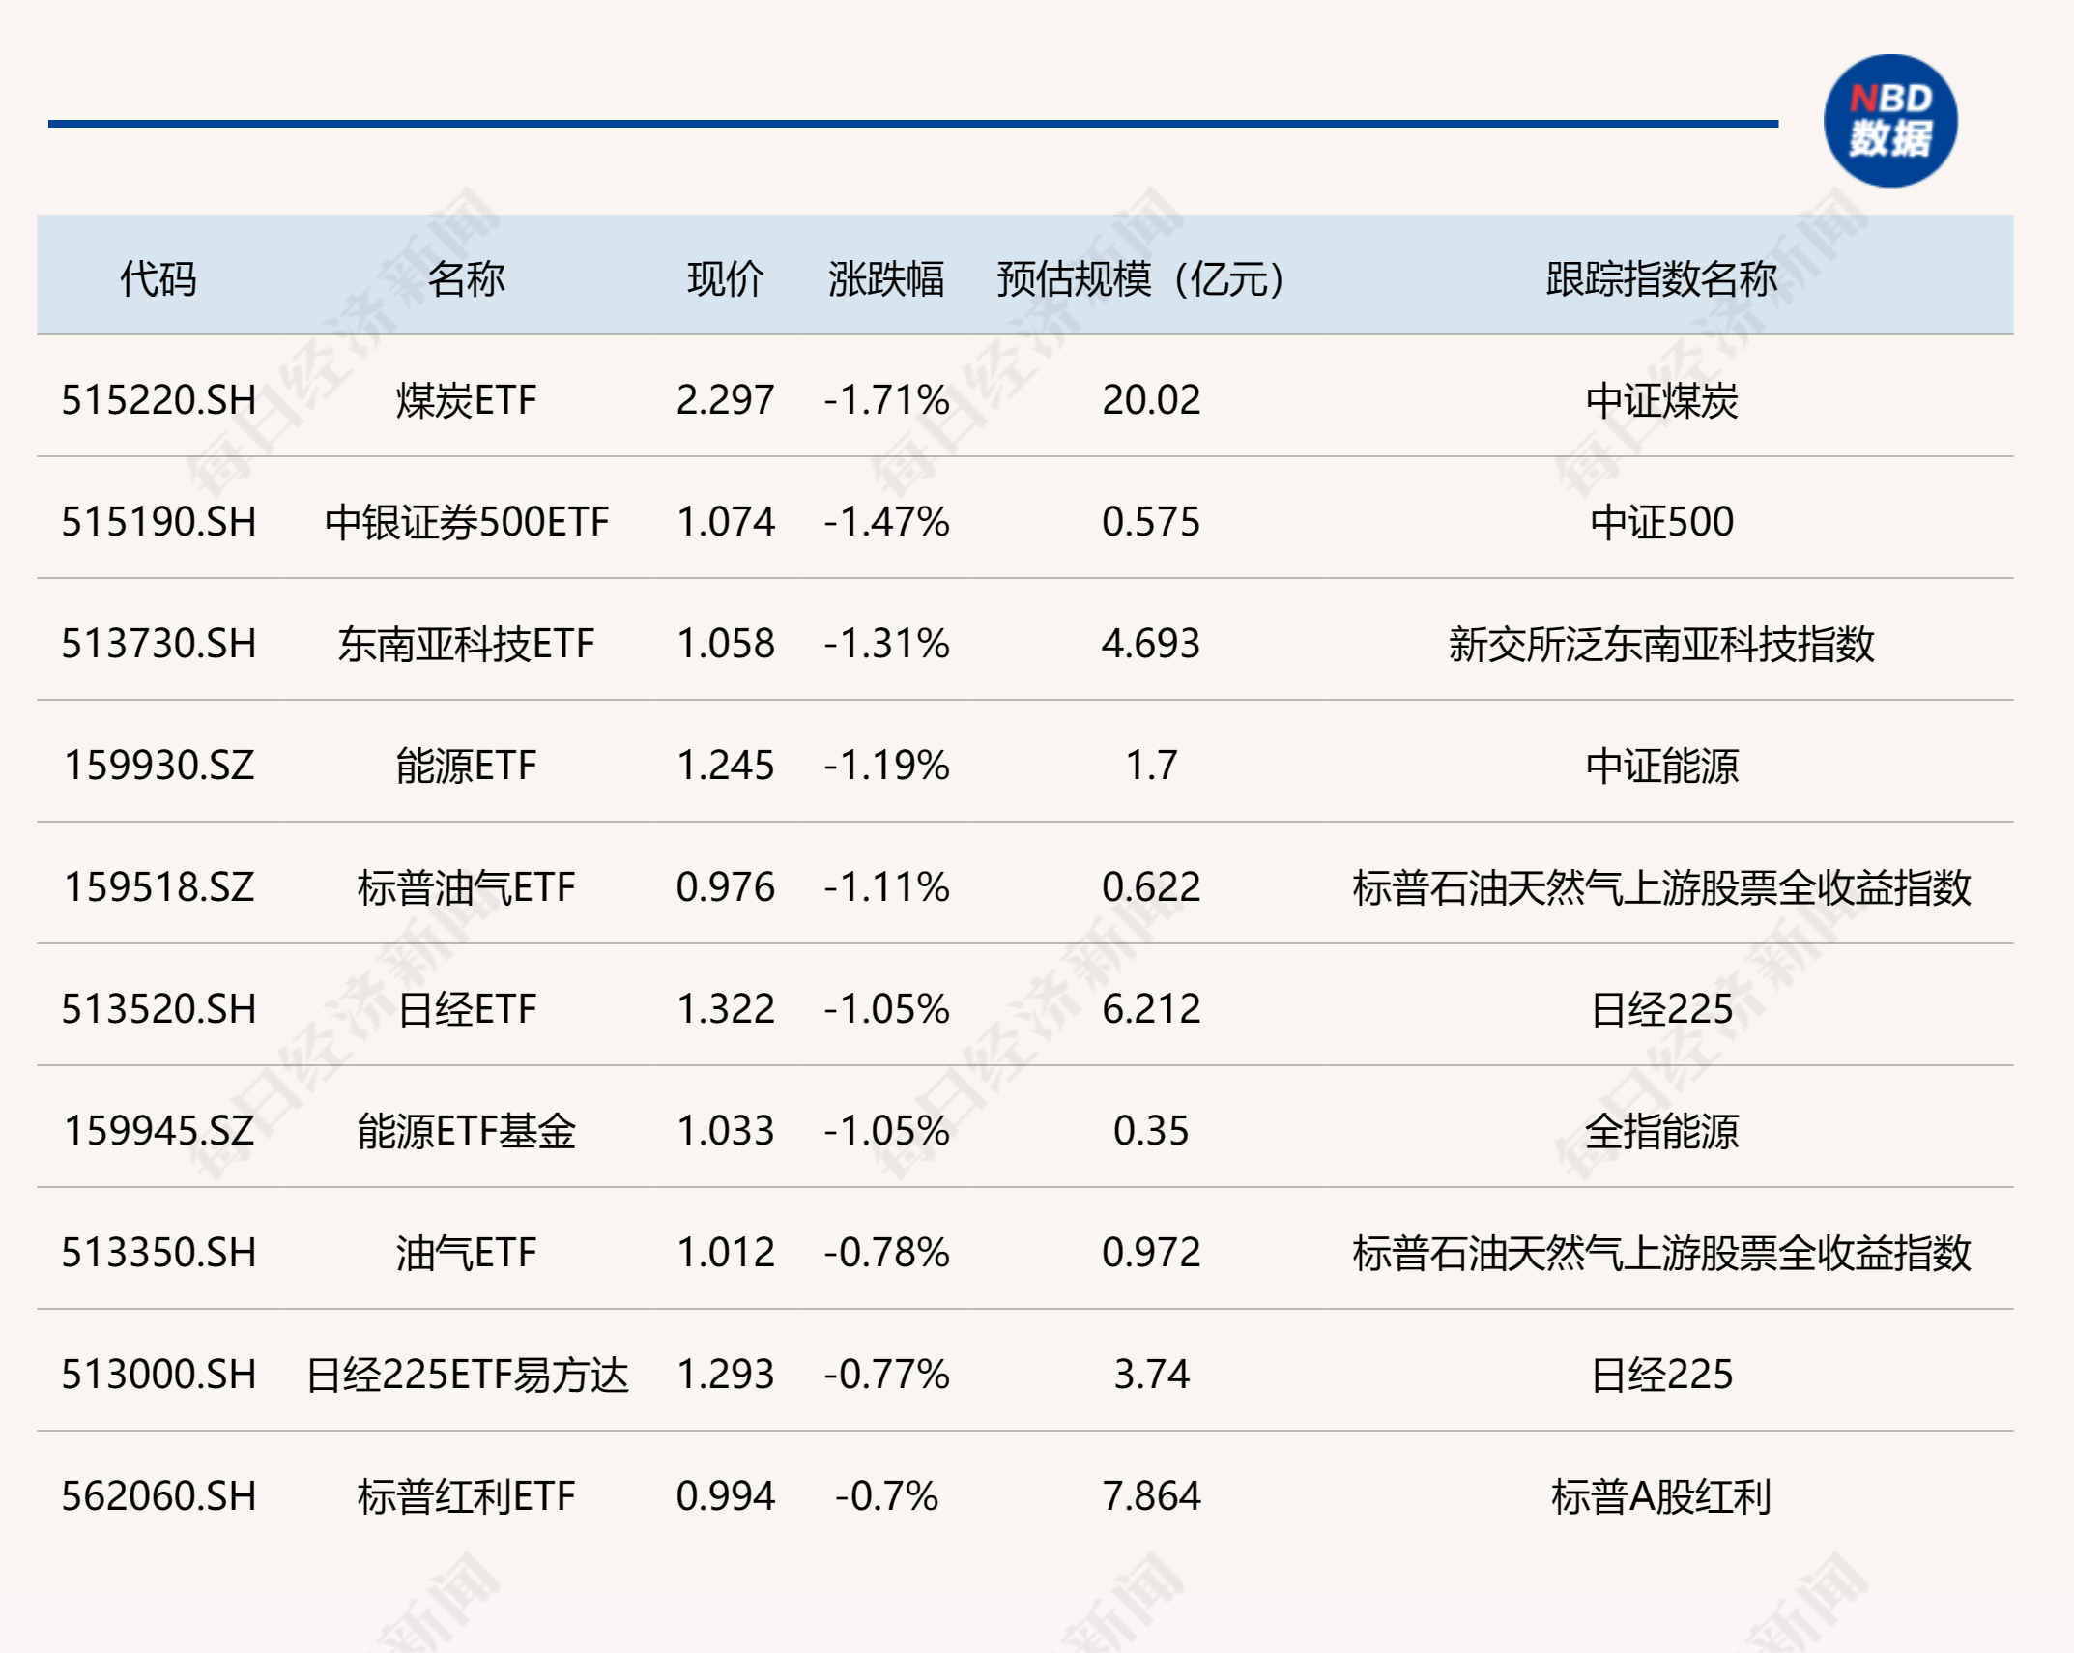
Task: Click price value 0.976
Action: 725,887
